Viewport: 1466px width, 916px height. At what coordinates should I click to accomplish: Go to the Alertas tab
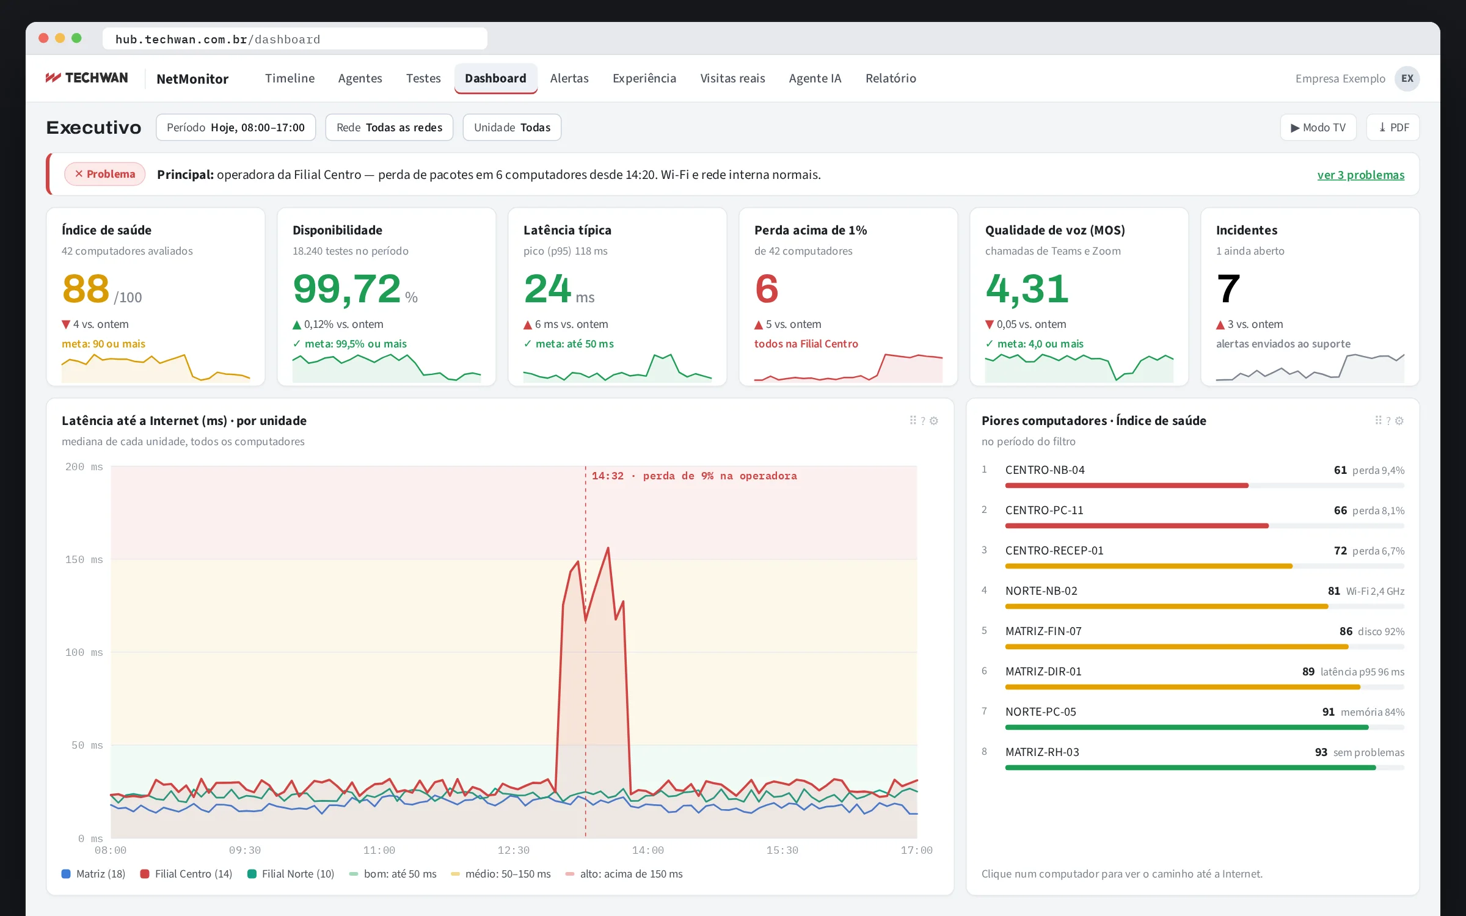click(x=569, y=78)
